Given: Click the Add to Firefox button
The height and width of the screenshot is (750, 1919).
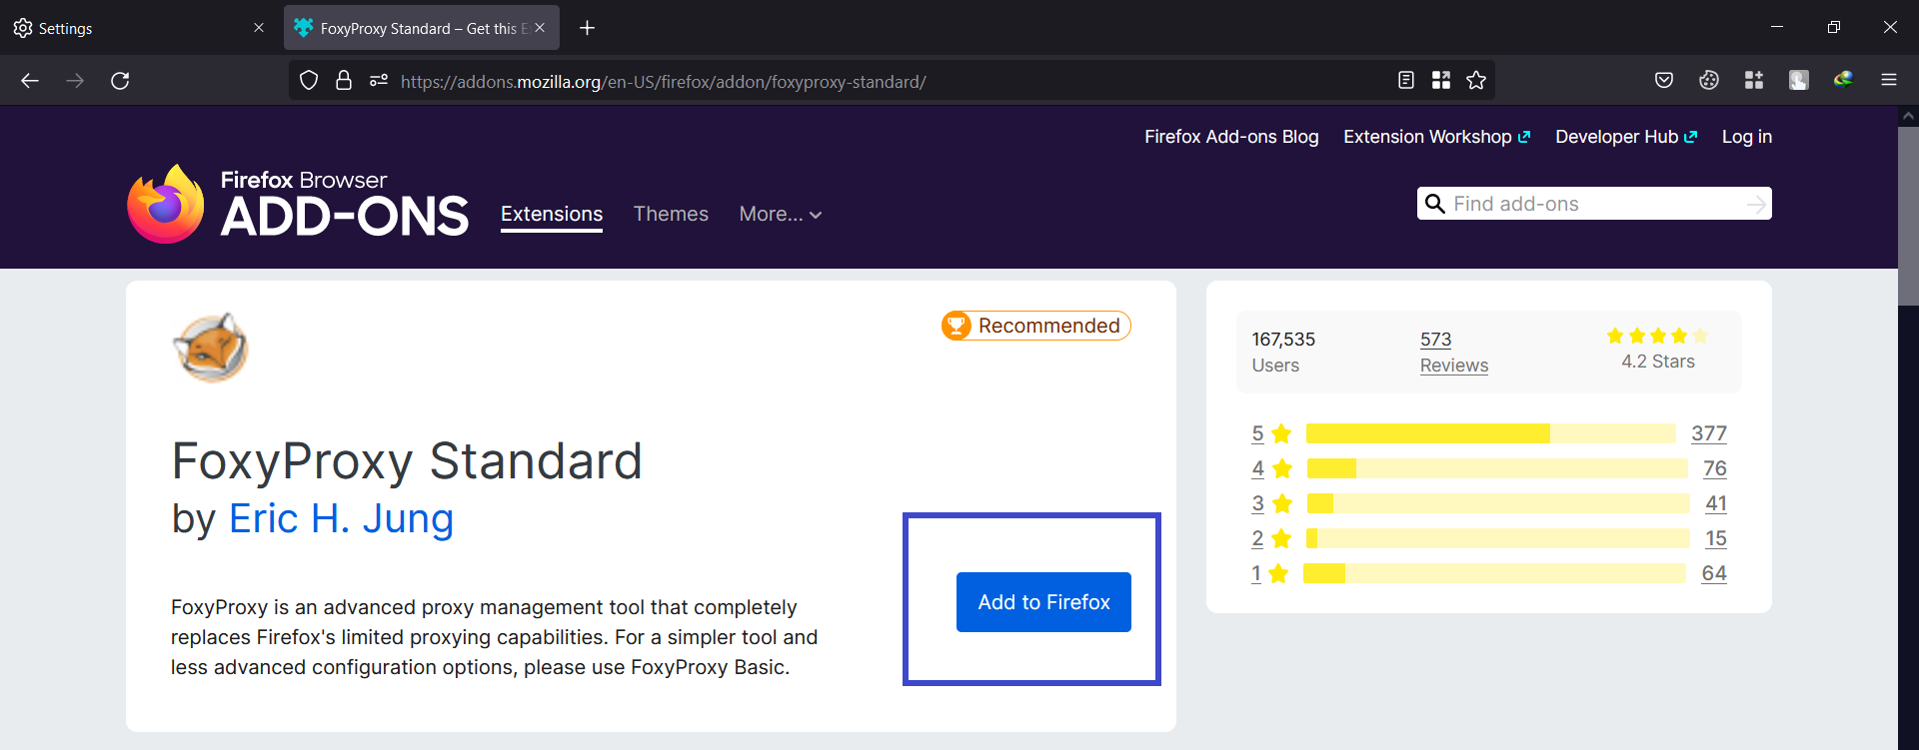Looking at the screenshot, I should click(1043, 602).
